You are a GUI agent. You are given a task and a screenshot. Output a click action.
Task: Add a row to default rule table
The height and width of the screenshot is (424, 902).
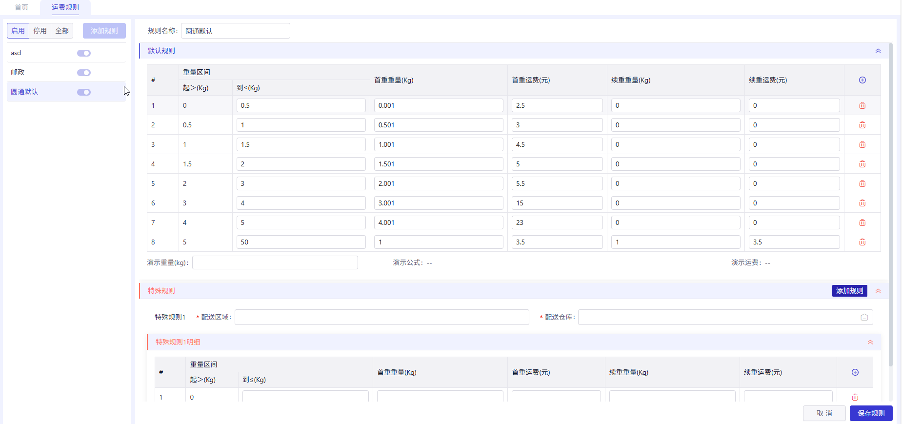click(x=862, y=80)
